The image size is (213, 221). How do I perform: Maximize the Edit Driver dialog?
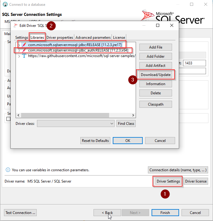click(x=158, y=25)
